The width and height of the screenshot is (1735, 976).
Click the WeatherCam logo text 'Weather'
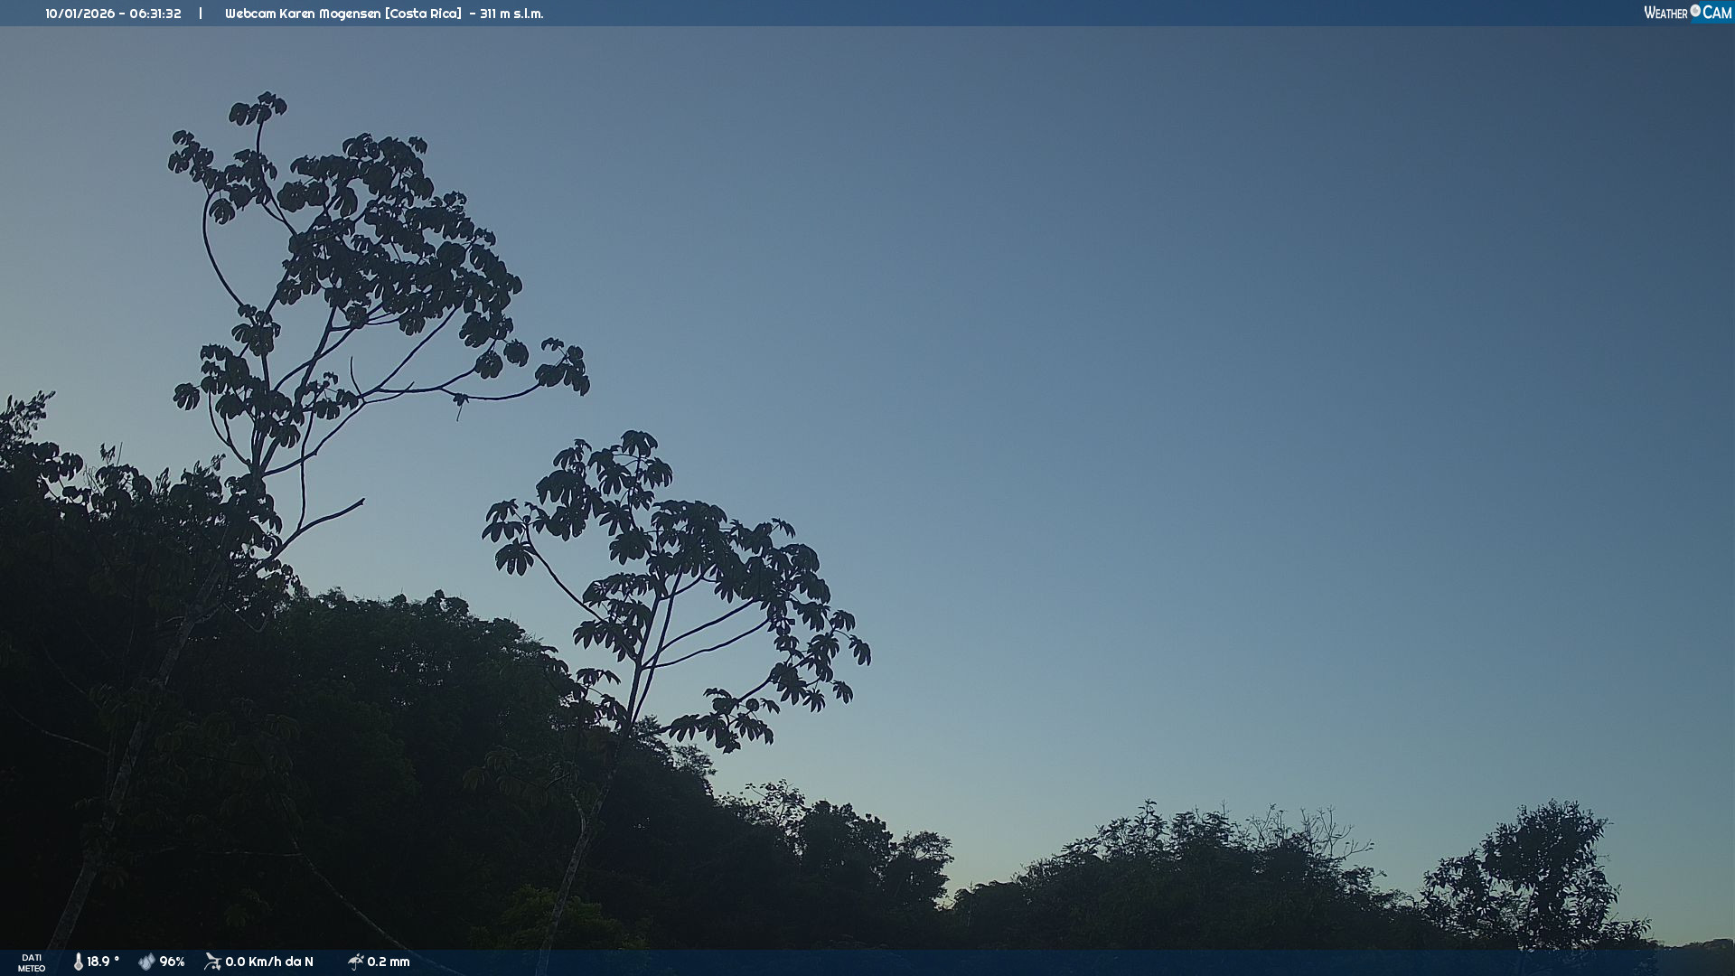tap(1665, 13)
